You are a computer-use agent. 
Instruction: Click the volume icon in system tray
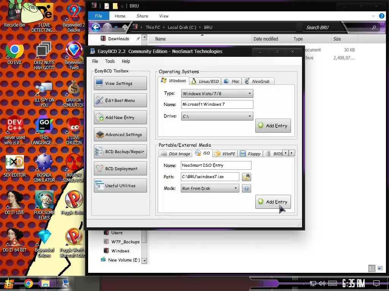point(322,283)
